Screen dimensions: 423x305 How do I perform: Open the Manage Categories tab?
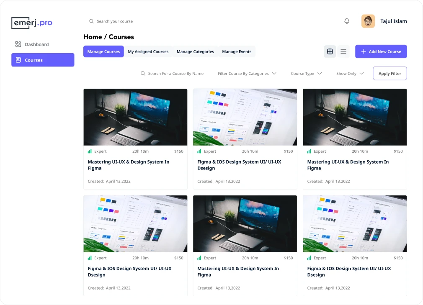point(195,52)
